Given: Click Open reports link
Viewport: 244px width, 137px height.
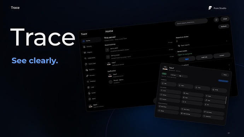Looking at the screenshot, I should pos(184,45).
